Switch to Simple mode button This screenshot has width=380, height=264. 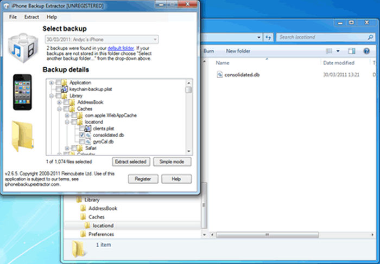(x=172, y=162)
